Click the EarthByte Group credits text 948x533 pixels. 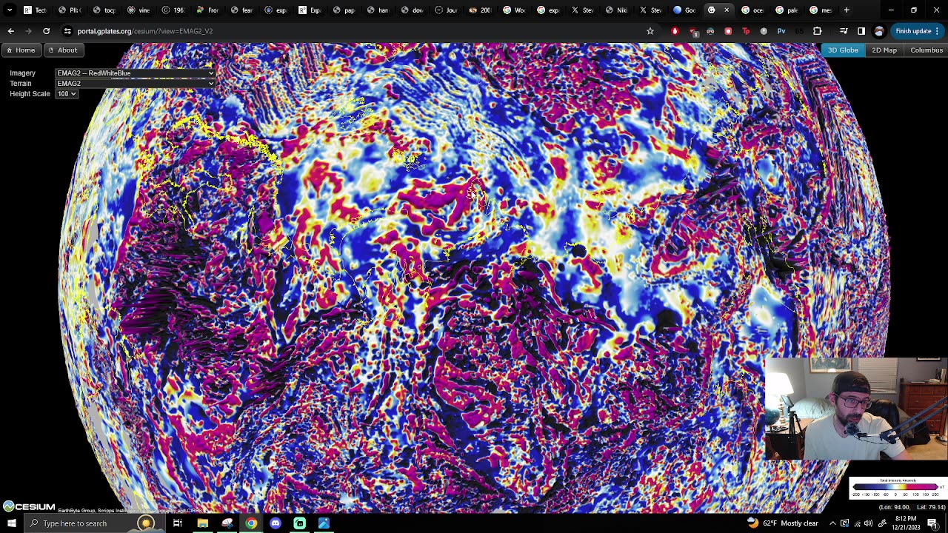130,511
